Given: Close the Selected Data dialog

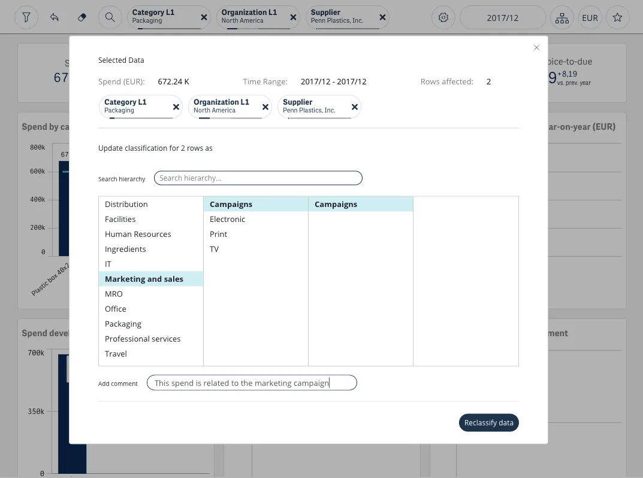Looking at the screenshot, I should click(x=536, y=48).
